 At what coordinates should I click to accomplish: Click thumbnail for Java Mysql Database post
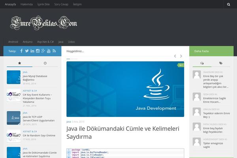coord(13,77)
